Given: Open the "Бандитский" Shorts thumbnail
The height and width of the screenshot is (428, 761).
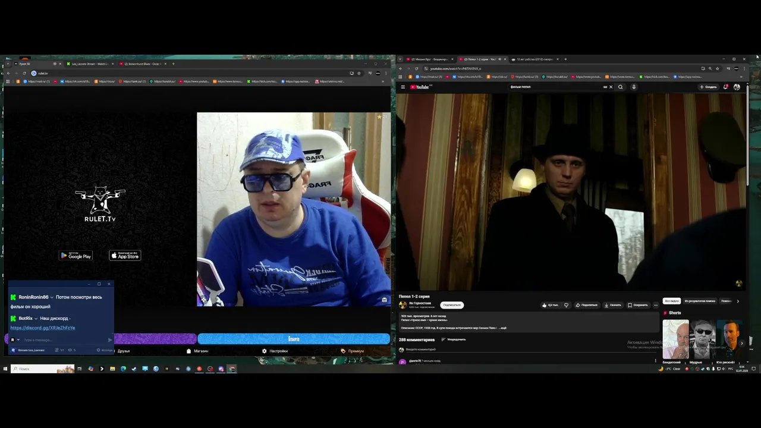Looking at the screenshot, I should 675,340.
